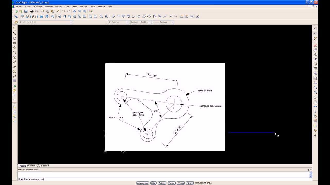Select the Explode tool in right toolbar
The width and height of the screenshot is (330, 185).
(x=315, y=135)
